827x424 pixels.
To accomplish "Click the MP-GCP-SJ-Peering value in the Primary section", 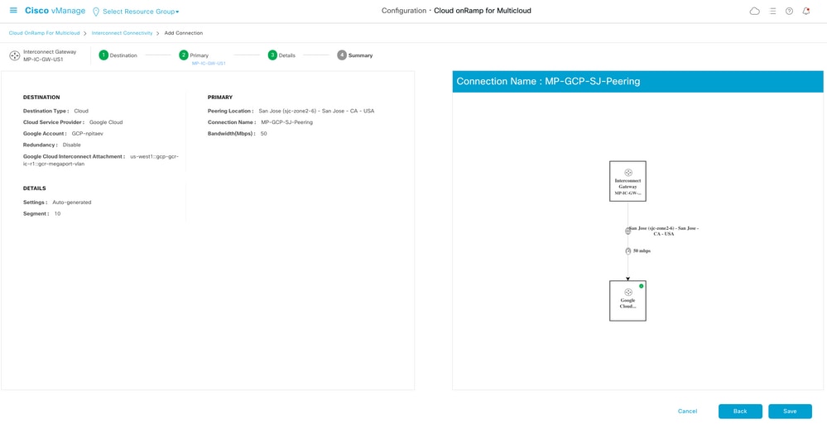I will (x=287, y=122).
